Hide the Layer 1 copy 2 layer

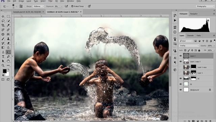pos(181,62)
